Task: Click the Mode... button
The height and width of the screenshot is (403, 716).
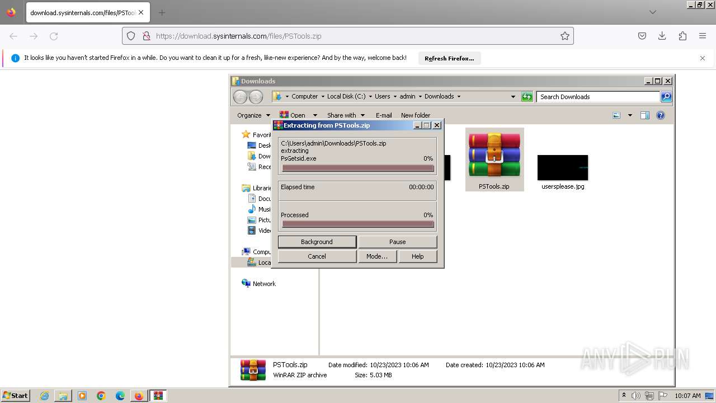Action: [377, 256]
